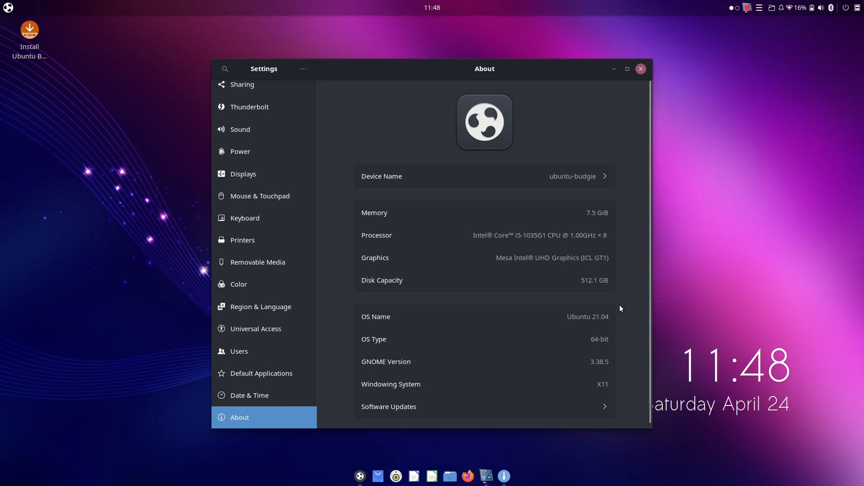864x486 pixels.
Task: Open the Places folder applet in panel
Action: coord(771,8)
